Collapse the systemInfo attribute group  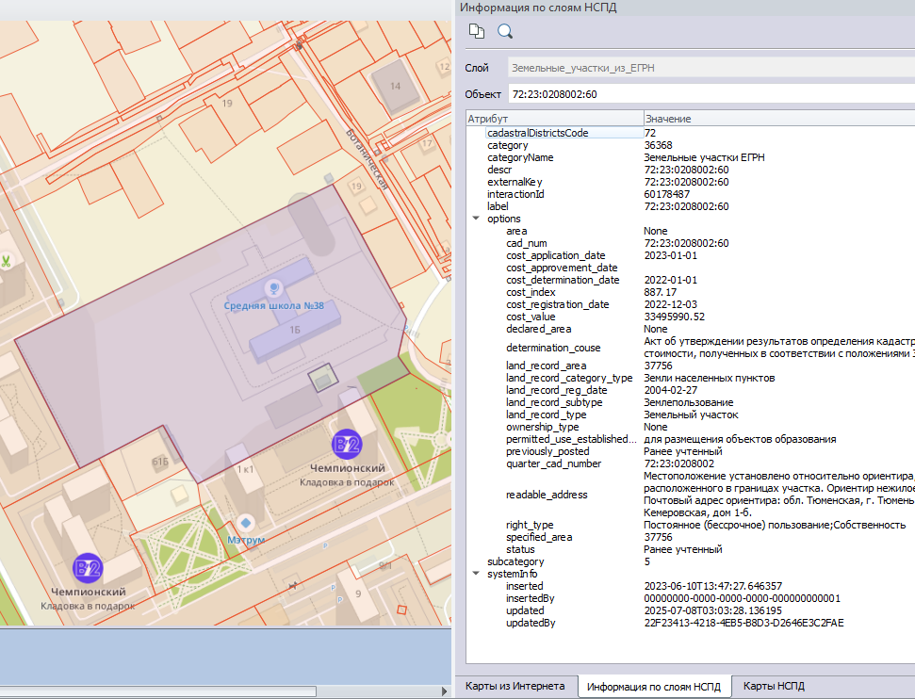coord(475,574)
